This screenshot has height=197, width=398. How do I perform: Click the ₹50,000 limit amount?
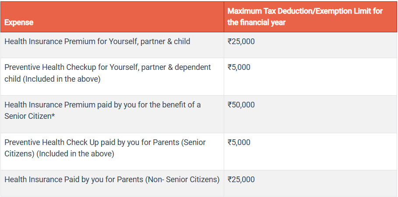pyautogui.click(x=241, y=105)
